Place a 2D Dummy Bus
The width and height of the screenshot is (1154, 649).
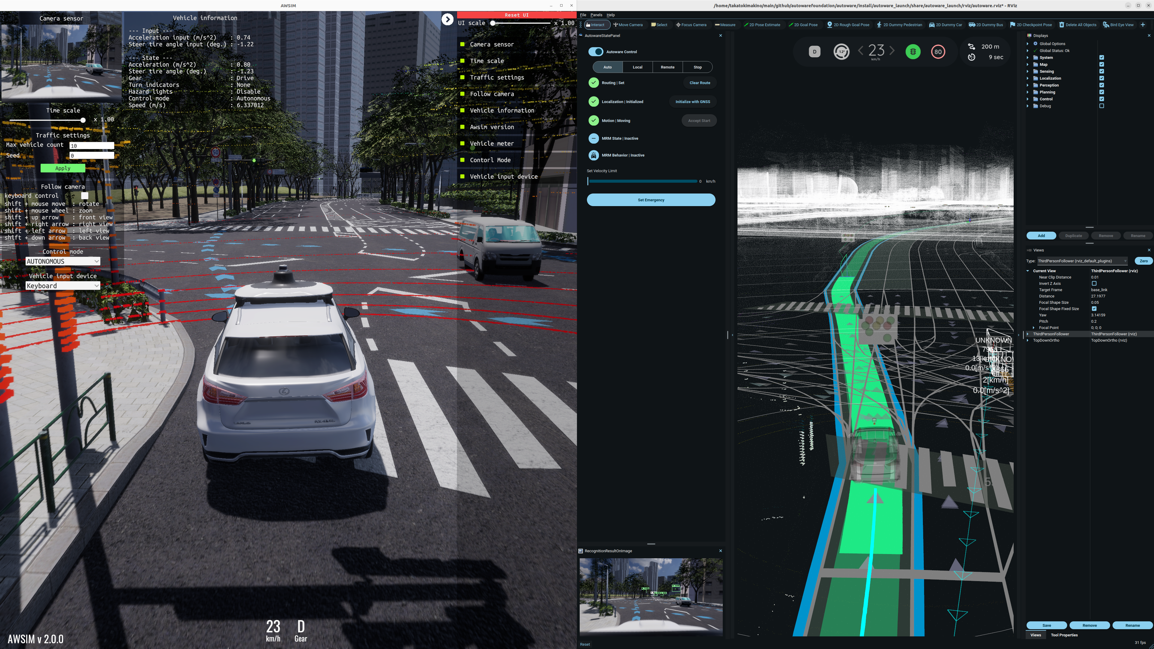point(986,25)
